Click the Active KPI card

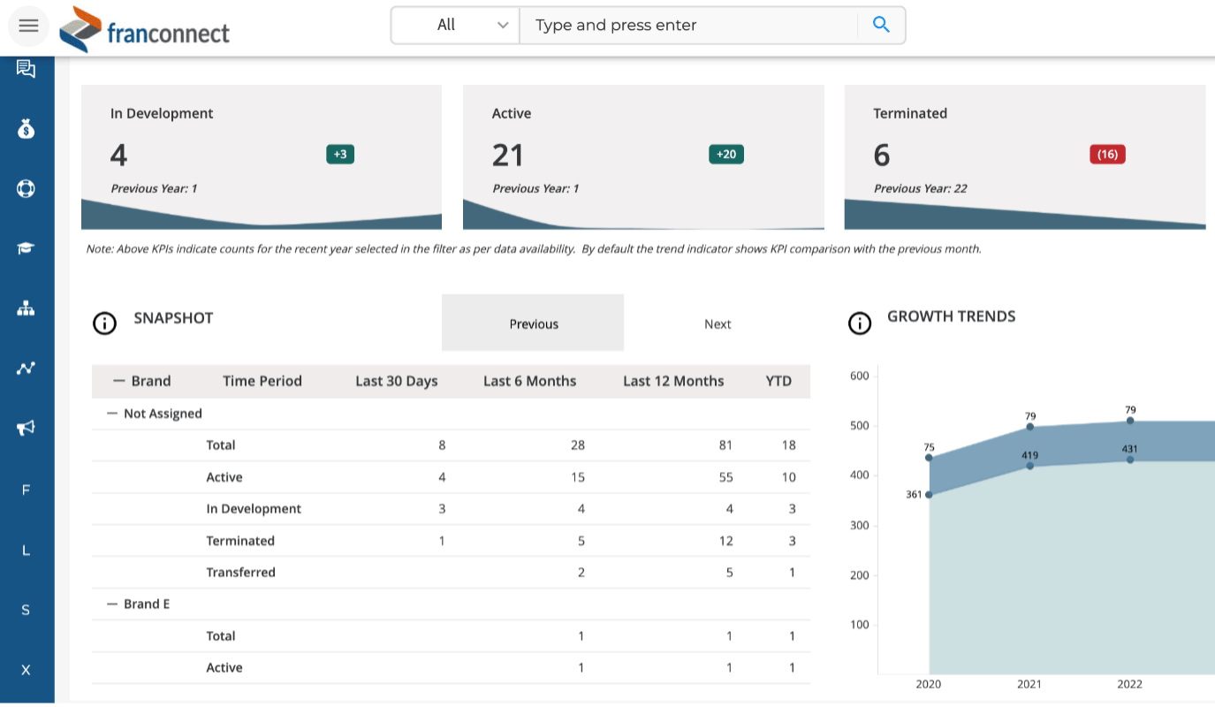(x=642, y=155)
